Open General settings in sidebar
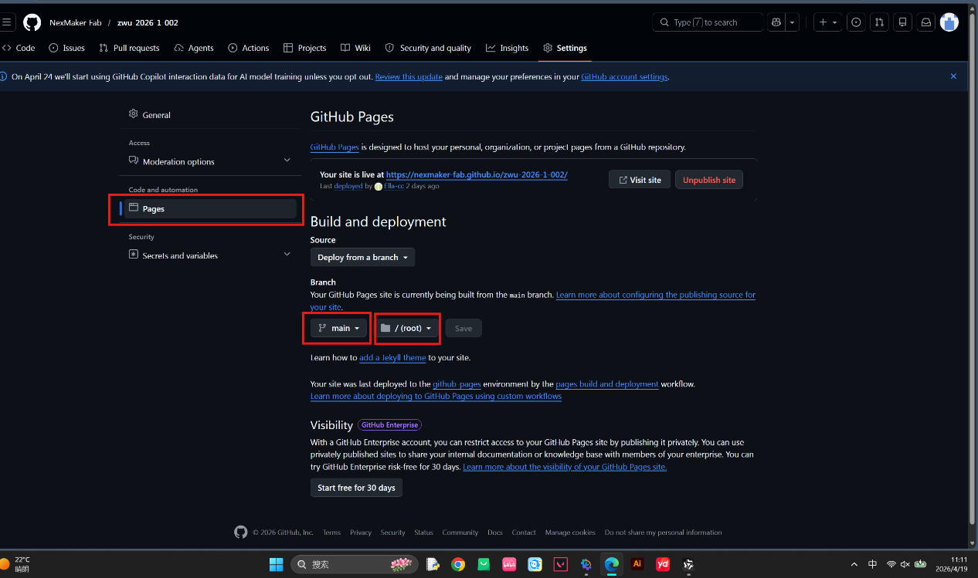978x578 pixels. pyautogui.click(x=210, y=115)
